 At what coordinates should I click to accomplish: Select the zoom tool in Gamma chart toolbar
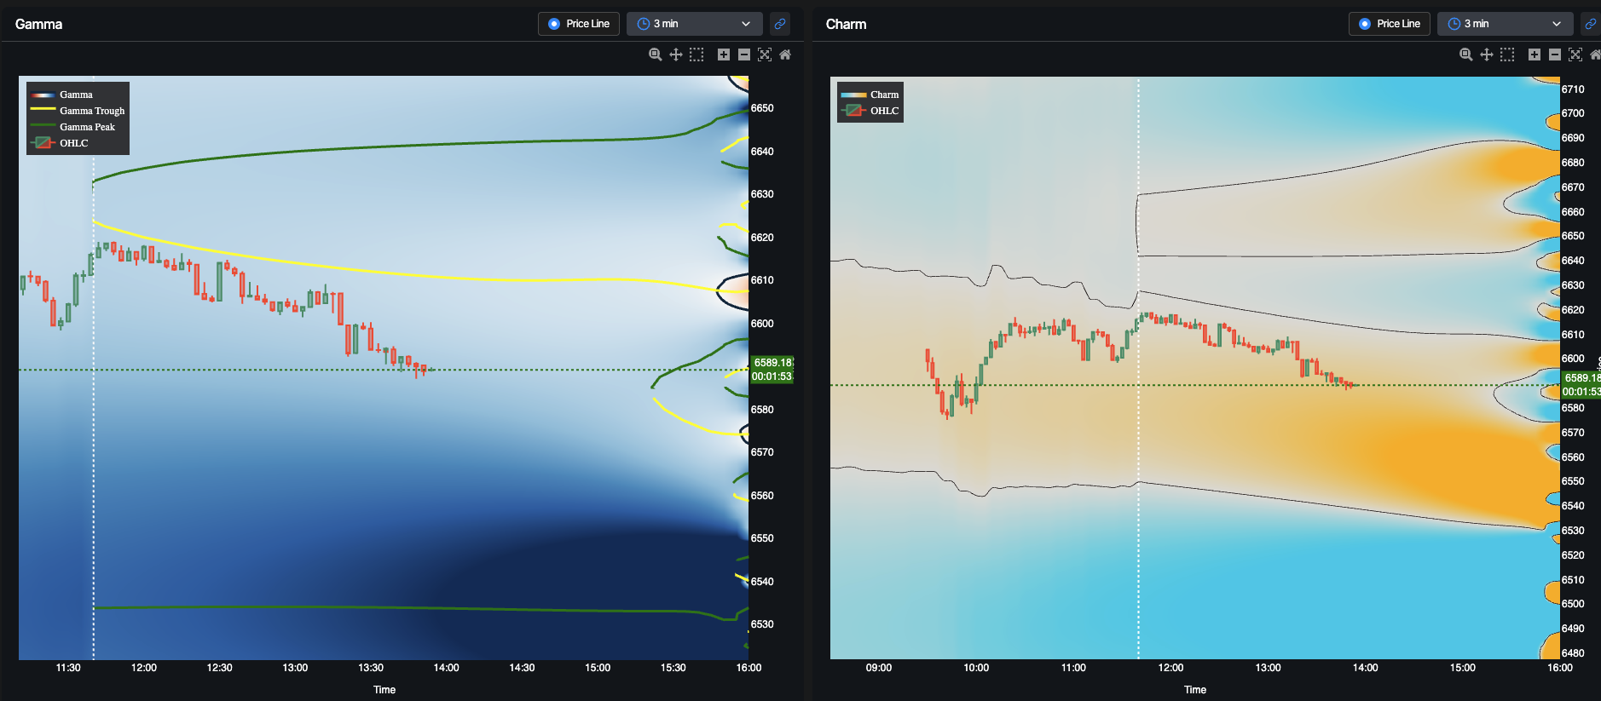(655, 55)
